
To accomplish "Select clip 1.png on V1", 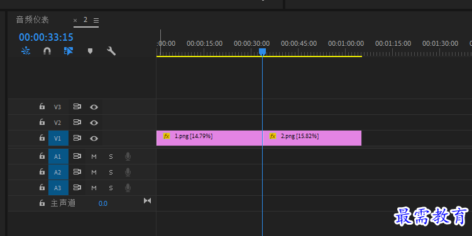I will [209, 138].
